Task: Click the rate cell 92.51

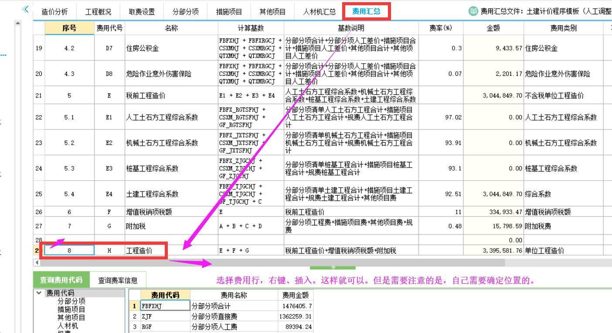Action: (x=441, y=194)
